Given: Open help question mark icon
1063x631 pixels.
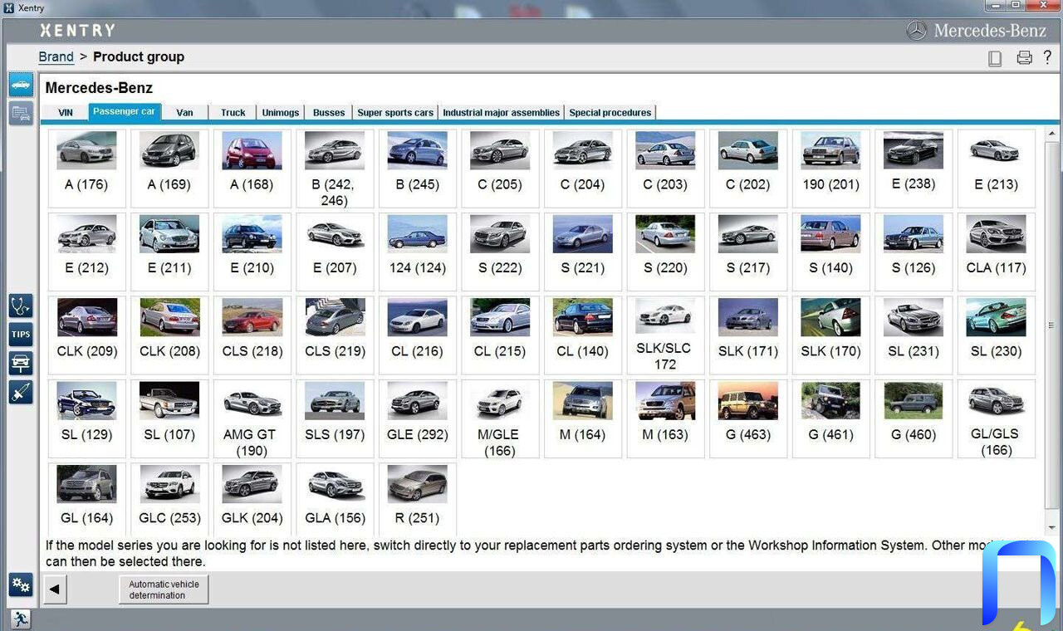Looking at the screenshot, I should click(1048, 57).
